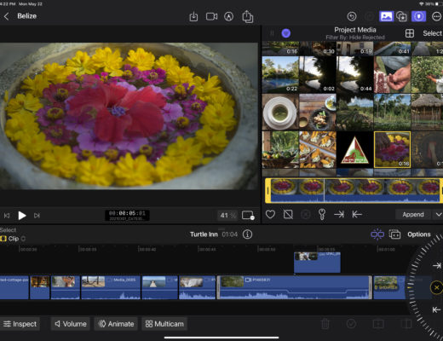
Task: Tap the trash delete icon
Action: [x=325, y=324]
